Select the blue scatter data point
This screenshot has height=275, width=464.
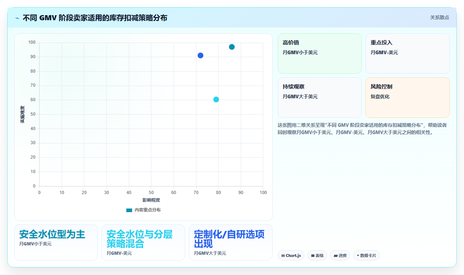click(x=200, y=55)
